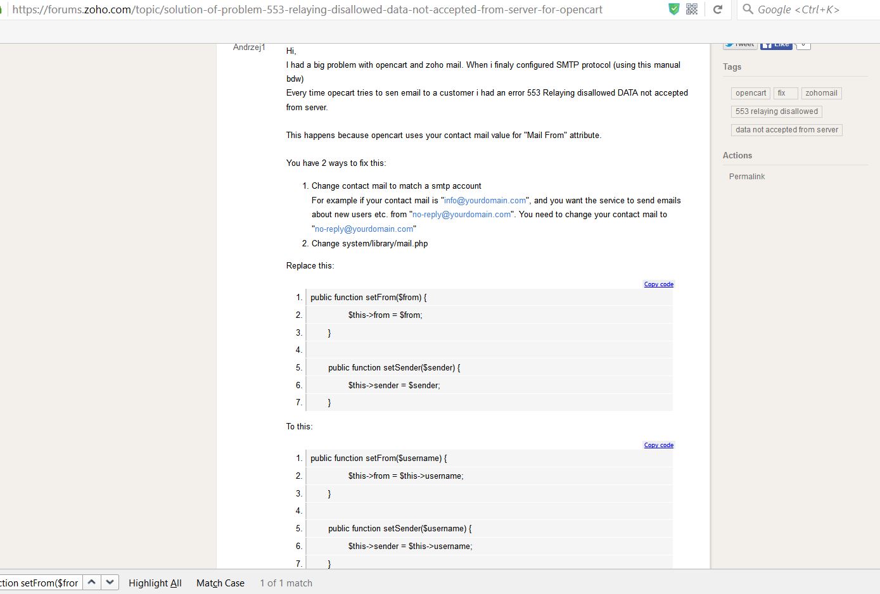Click '$this->sender = $sender;' code line
The image size is (880, 594).
394,386
